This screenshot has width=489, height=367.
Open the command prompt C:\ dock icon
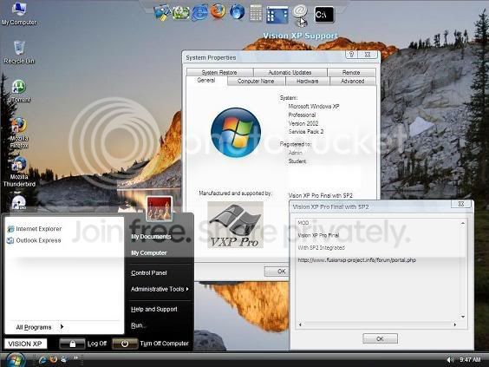pos(324,15)
